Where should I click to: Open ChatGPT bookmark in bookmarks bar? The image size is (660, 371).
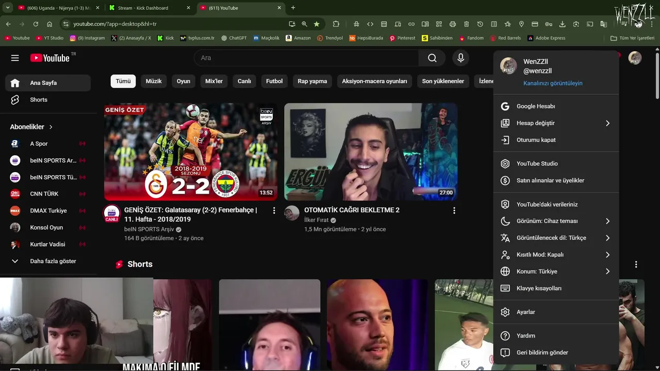[234, 38]
